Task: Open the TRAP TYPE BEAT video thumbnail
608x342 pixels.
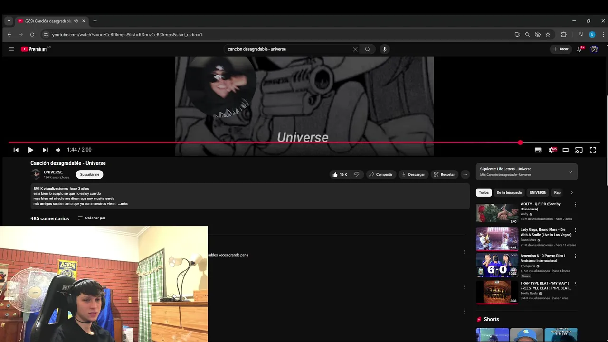Action: coord(497,292)
